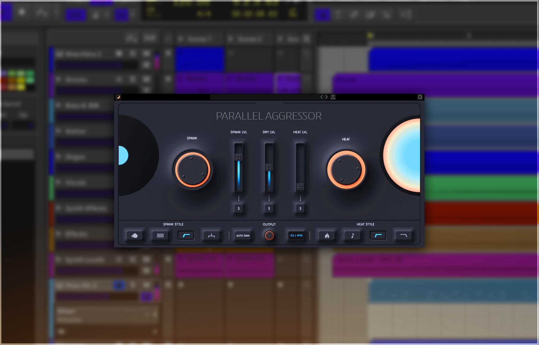Click the DRY LVL fader handle
The image size is (539, 345).
(x=269, y=167)
